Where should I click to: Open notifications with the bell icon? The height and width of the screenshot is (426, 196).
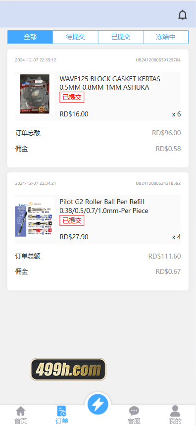tap(183, 15)
